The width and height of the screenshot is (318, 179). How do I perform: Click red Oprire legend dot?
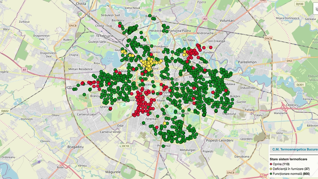[x=271, y=164]
